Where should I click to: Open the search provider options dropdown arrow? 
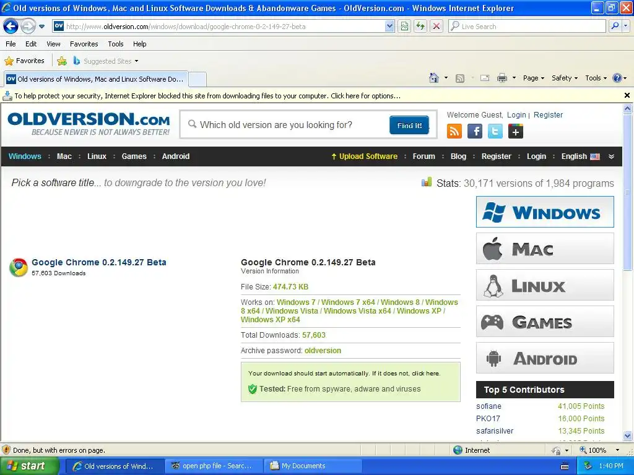[626, 27]
